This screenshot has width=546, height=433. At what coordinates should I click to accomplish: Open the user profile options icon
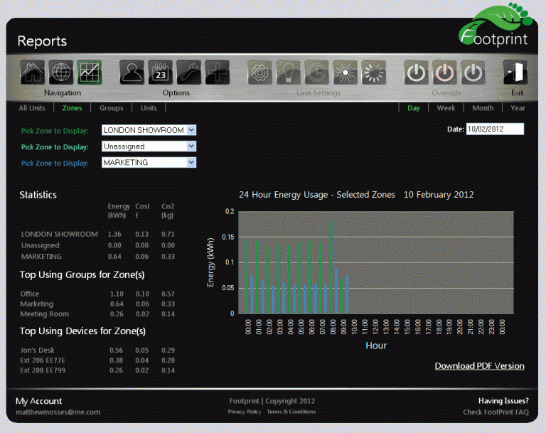132,73
